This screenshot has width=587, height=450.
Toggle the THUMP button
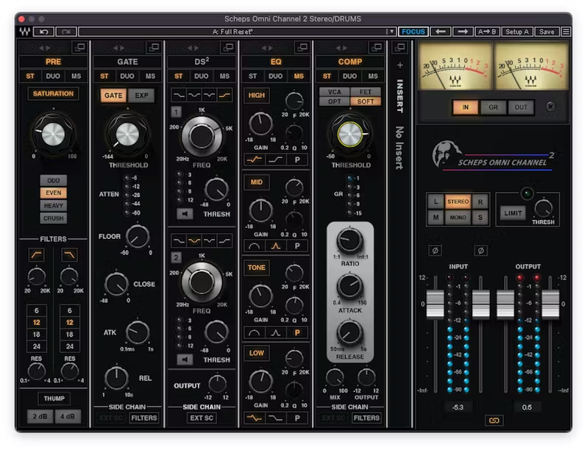(x=54, y=399)
